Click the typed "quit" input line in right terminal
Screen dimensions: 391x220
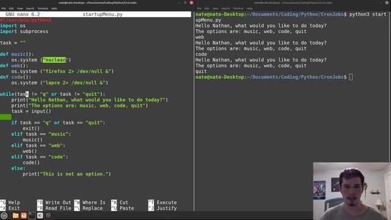point(201,71)
